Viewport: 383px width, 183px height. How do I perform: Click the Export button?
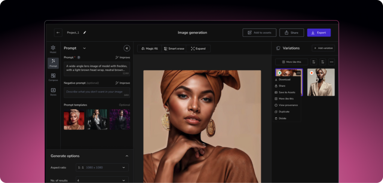tap(319, 33)
